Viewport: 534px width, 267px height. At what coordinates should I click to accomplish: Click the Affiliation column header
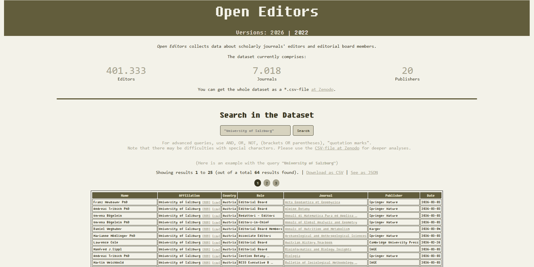point(190,195)
